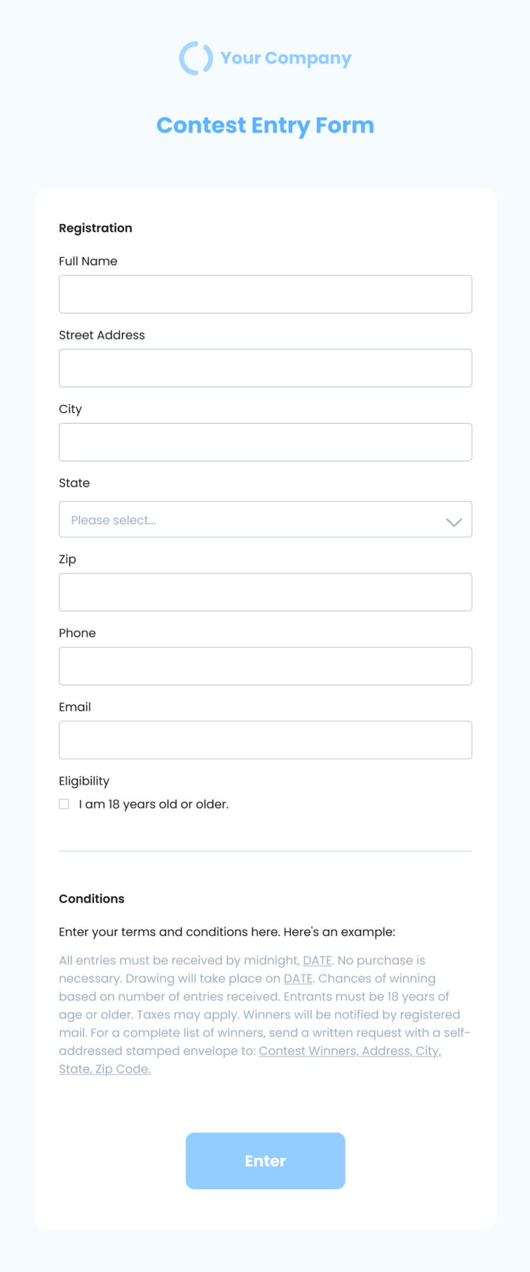Click the Full Name input field
This screenshot has height=1272, width=530.
click(x=265, y=294)
